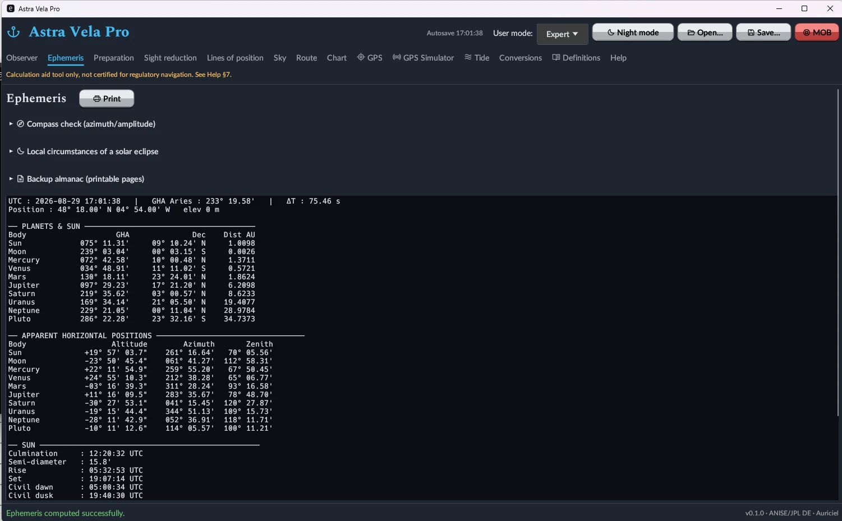Viewport: 842px width, 521px height.
Task: Open the Help tab
Action: pos(618,58)
